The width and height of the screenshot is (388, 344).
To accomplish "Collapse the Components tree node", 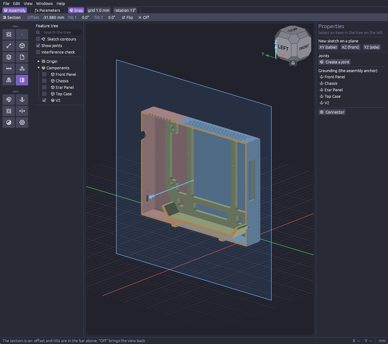I will coord(39,68).
